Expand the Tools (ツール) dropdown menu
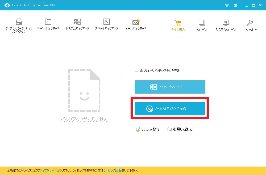The image size is (266, 175). (251, 25)
